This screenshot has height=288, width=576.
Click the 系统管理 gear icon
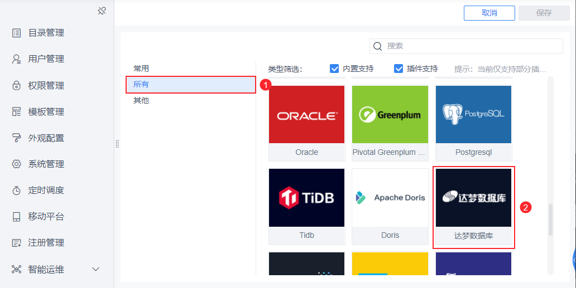[17, 164]
